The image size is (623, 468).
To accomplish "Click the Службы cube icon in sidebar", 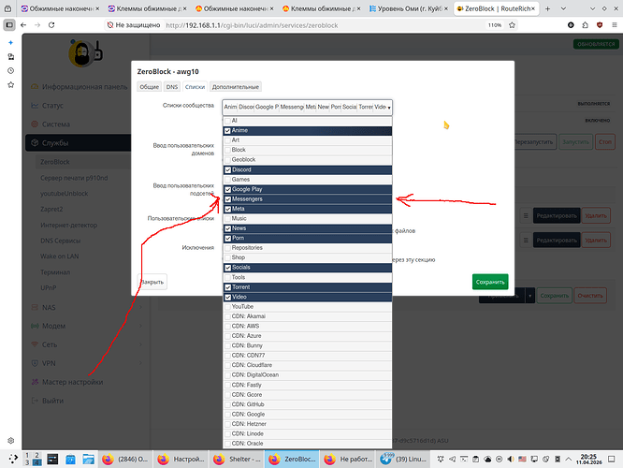I will tap(35, 143).
